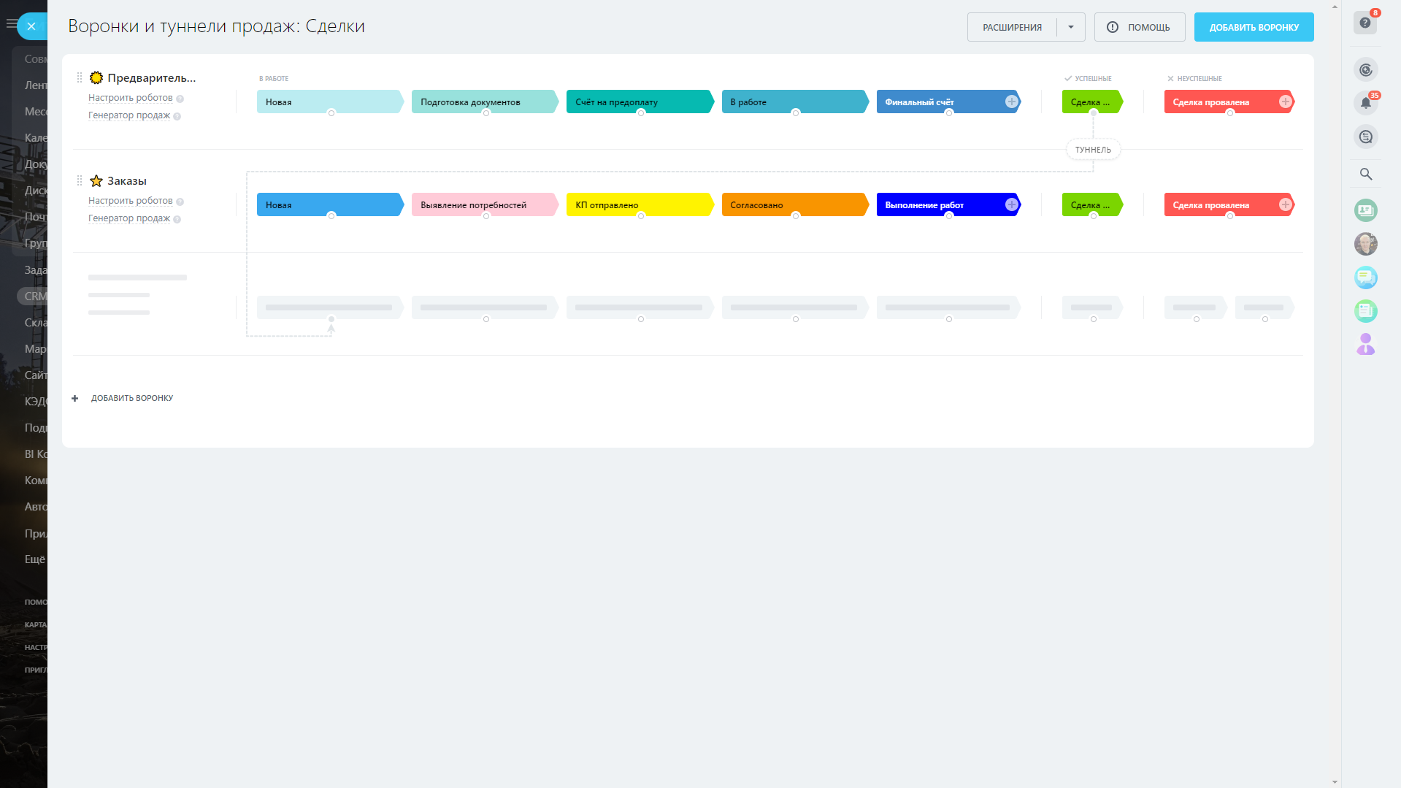Open Ещё in the left menu
This screenshot has height=788, width=1401.
[35, 559]
